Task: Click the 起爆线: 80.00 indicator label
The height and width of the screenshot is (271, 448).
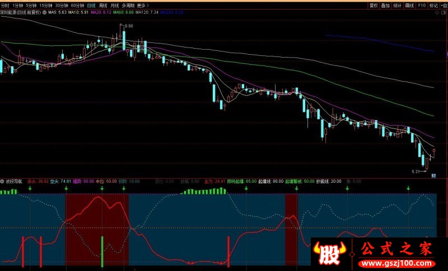Action: (270, 181)
